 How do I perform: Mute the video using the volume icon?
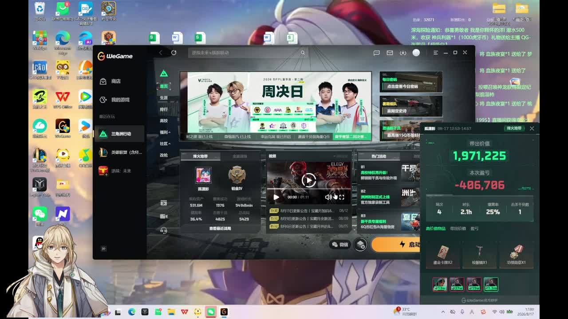[328, 197]
